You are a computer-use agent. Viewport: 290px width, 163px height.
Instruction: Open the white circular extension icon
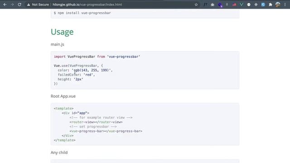(249, 5)
